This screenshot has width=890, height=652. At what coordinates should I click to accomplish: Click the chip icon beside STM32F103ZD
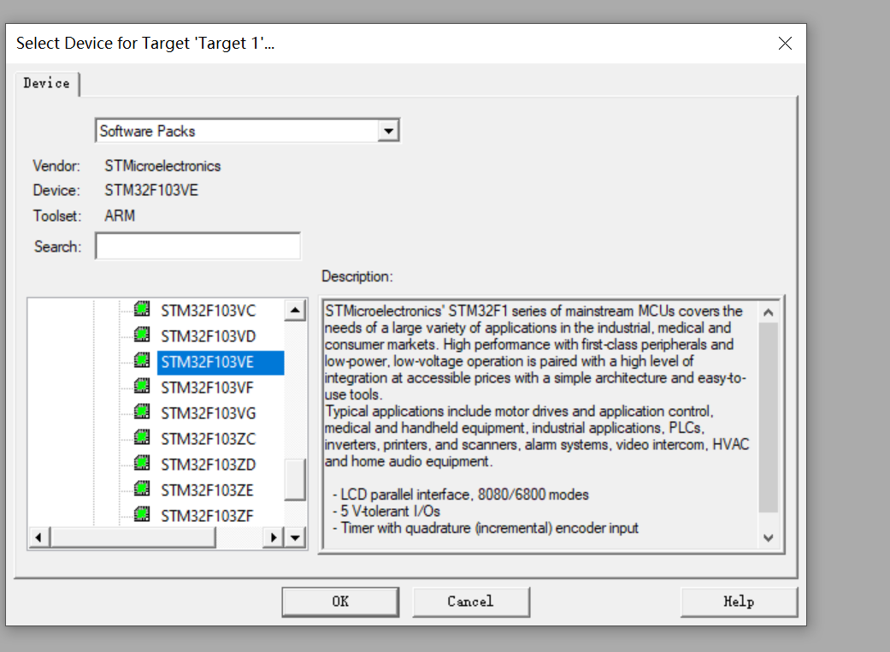[x=142, y=464]
